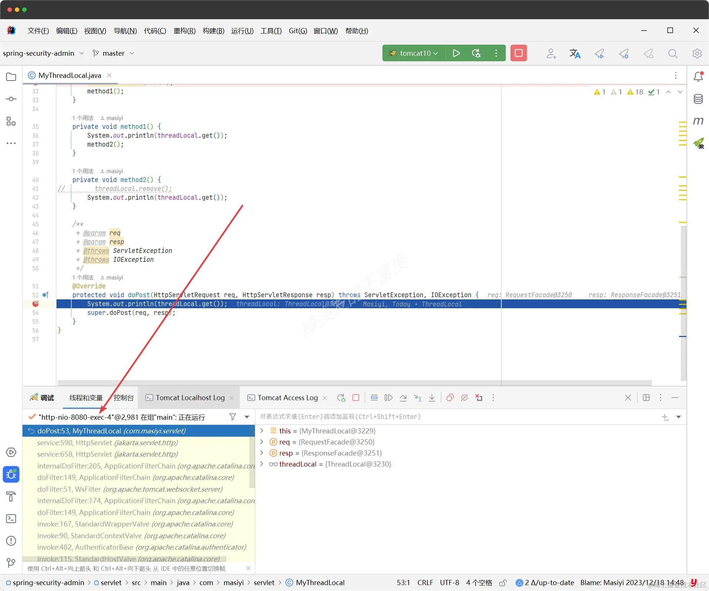Open the tomcat10 run configuration dropdown
Screen dimensions: 709x591
pos(413,53)
